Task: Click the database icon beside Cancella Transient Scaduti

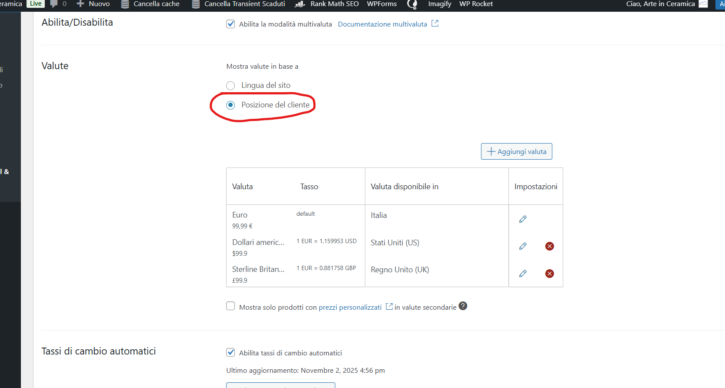Action: [196, 4]
